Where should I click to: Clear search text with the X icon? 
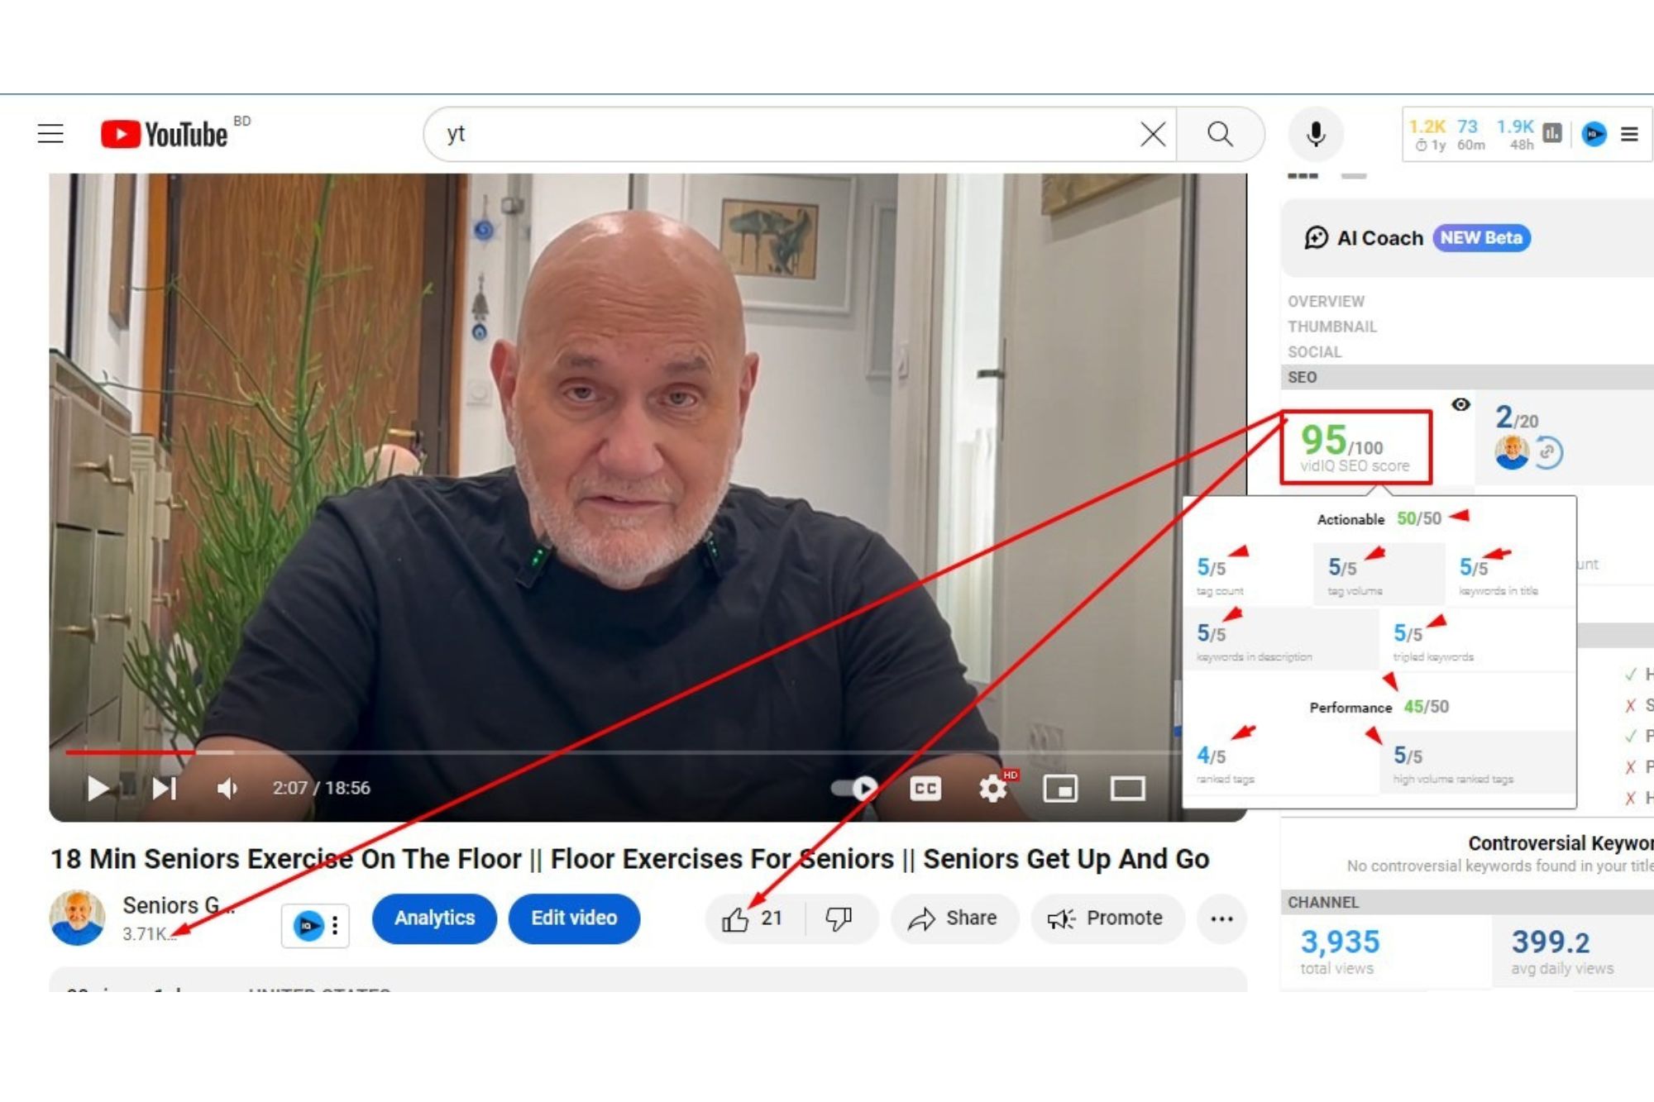pyautogui.click(x=1153, y=134)
